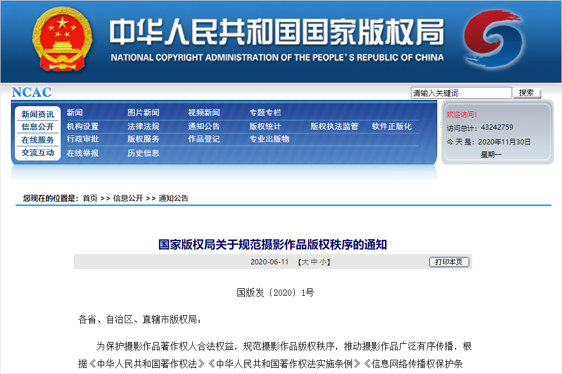
Task: Click the weekday text 星期一
Action: 491,155
